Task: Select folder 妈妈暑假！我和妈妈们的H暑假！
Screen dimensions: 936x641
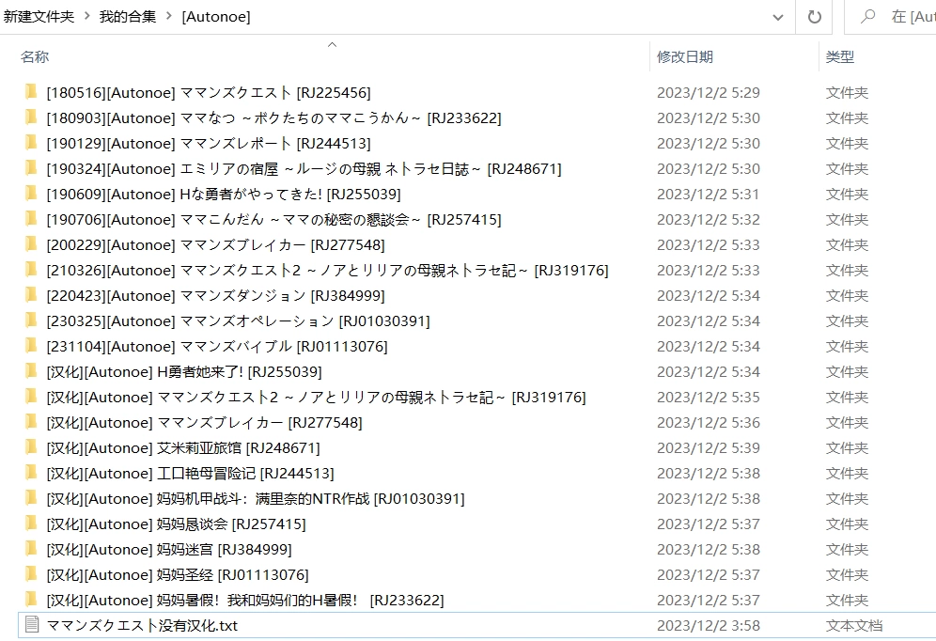Action: tap(245, 600)
